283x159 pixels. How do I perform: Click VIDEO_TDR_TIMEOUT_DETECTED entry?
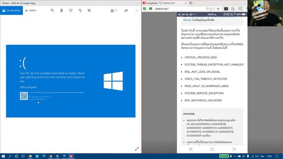206,79
